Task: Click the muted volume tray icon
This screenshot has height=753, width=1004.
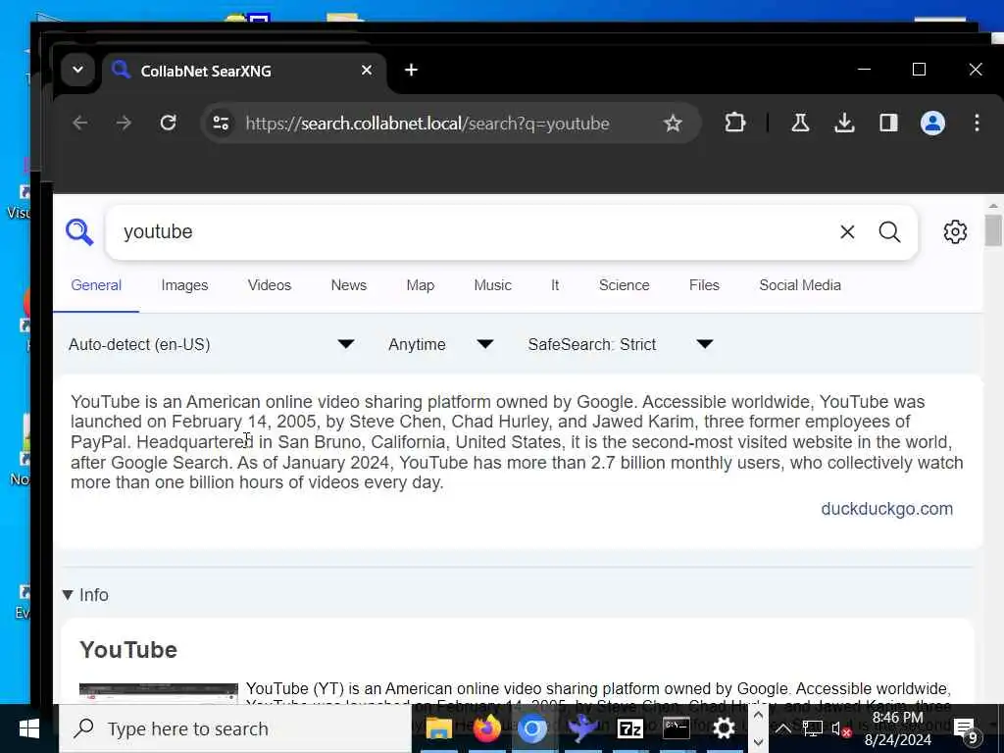Action: pyautogui.click(x=841, y=729)
